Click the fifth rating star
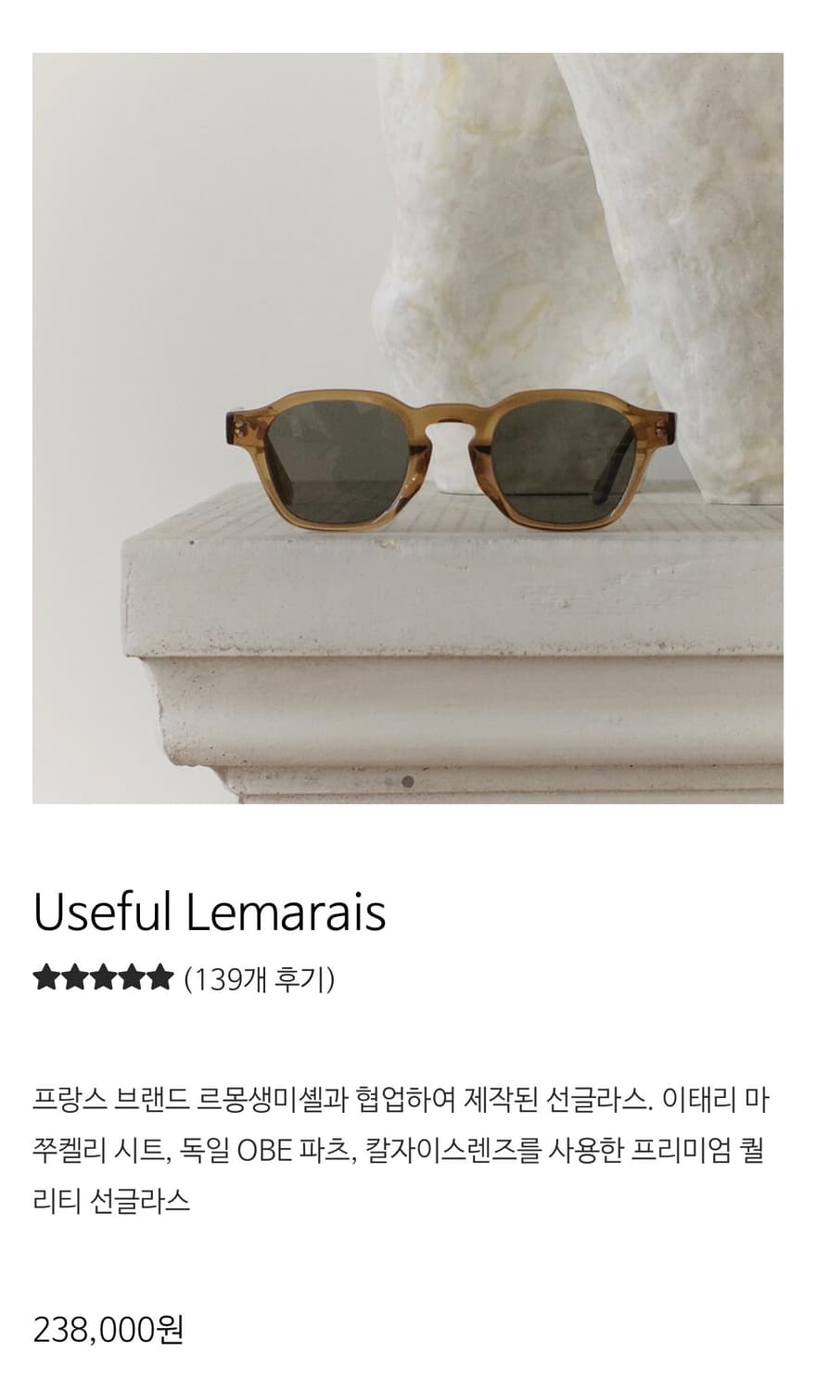The width and height of the screenshot is (816, 1391). [x=159, y=977]
